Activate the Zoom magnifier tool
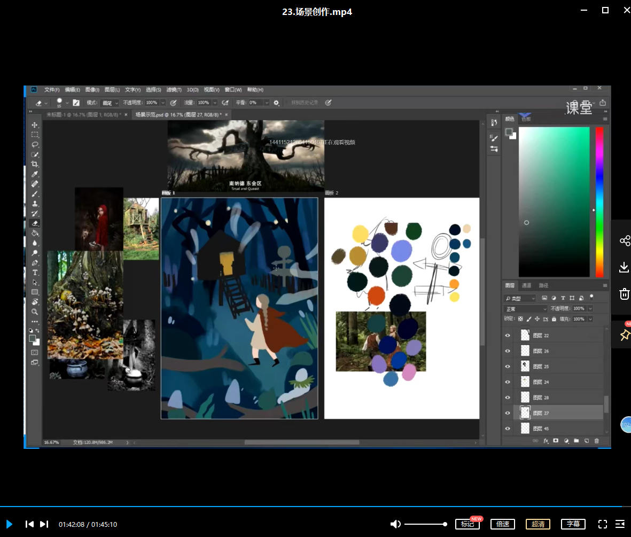 pyautogui.click(x=35, y=312)
